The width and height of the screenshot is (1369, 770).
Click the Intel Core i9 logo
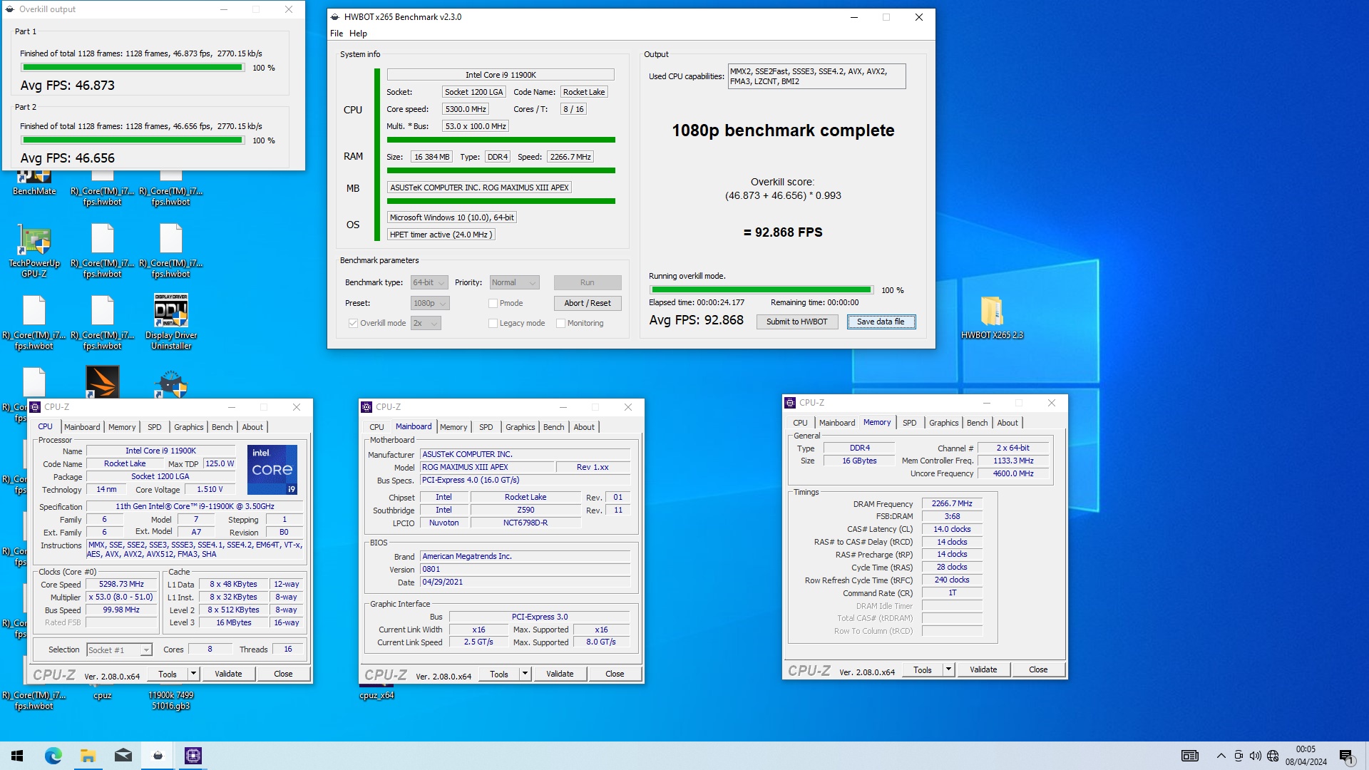(x=272, y=470)
